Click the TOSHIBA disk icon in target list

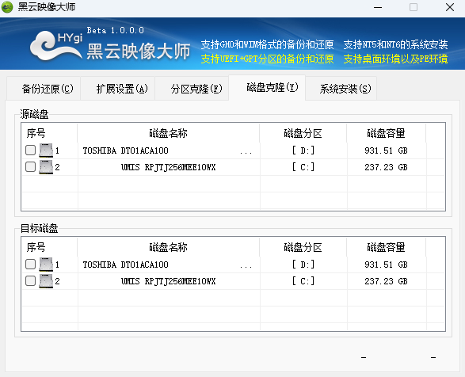tap(46, 265)
